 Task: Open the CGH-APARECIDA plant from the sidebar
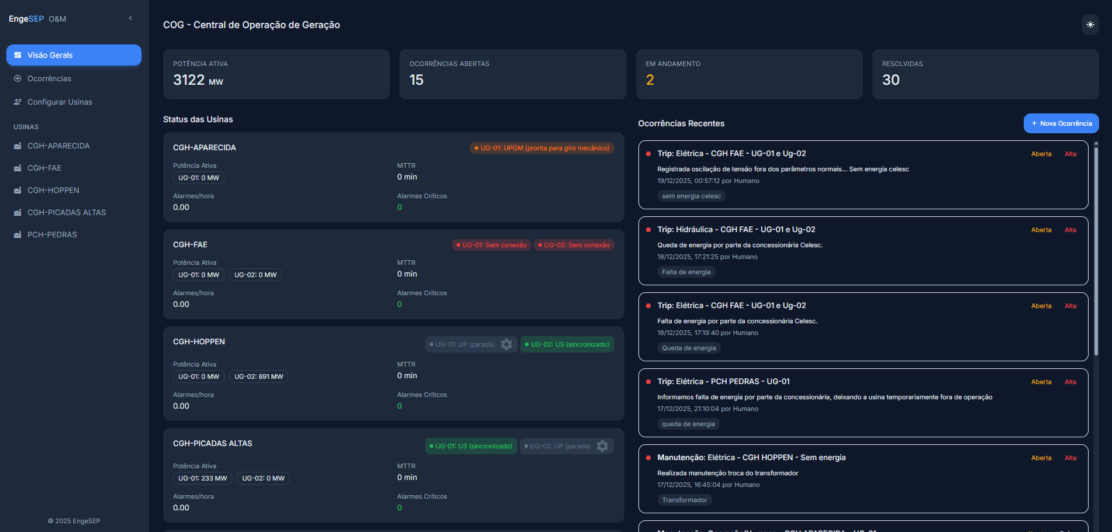click(x=58, y=145)
